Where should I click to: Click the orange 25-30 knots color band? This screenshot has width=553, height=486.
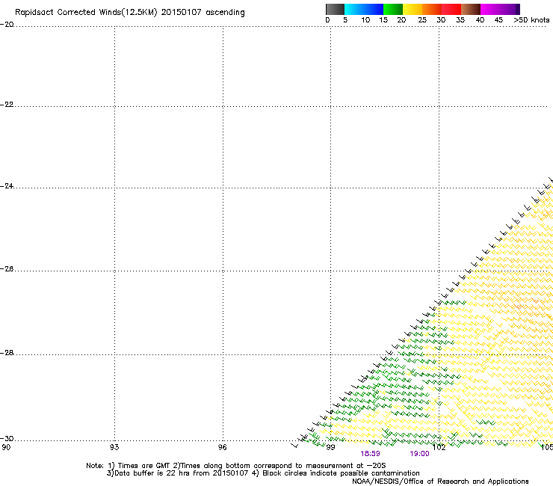[x=432, y=9]
